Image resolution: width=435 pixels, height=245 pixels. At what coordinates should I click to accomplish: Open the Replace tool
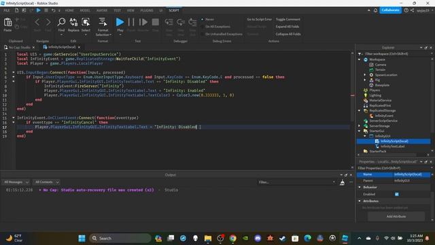click(73, 22)
